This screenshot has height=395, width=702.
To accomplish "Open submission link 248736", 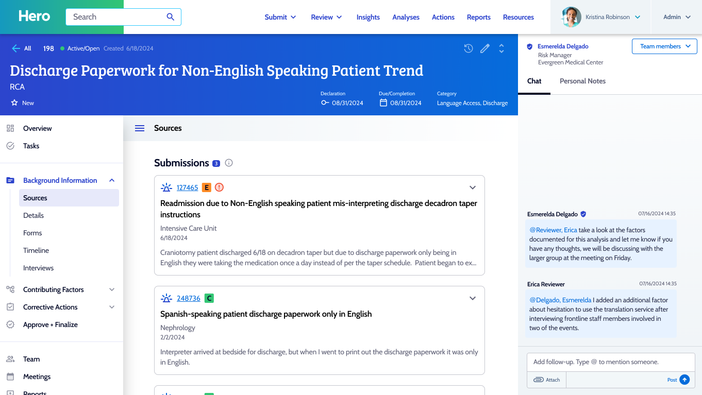I will (x=188, y=298).
